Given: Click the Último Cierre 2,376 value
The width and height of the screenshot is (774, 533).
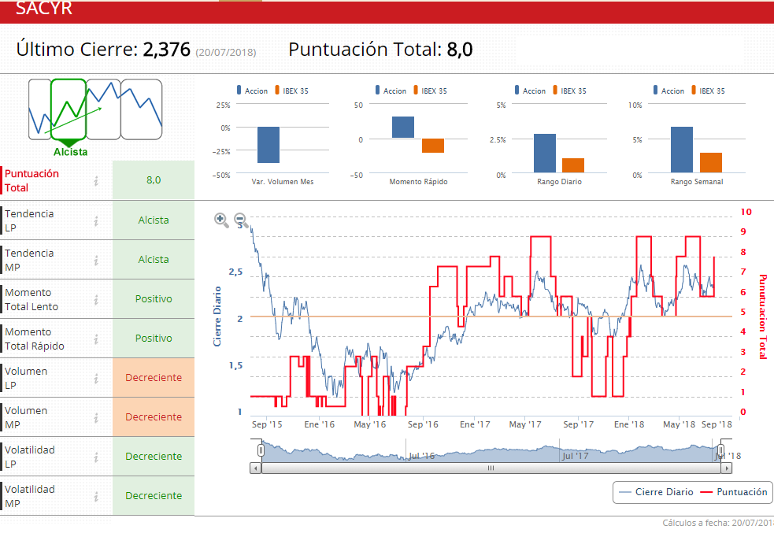Looking at the screenshot, I should point(166,50).
